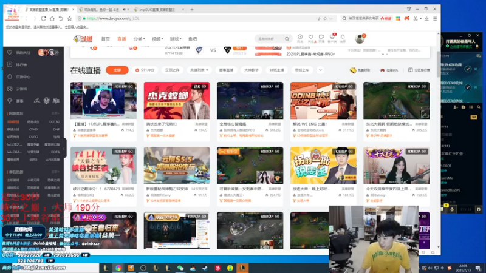Expand the 分类 category dropdown

pos(139,39)
